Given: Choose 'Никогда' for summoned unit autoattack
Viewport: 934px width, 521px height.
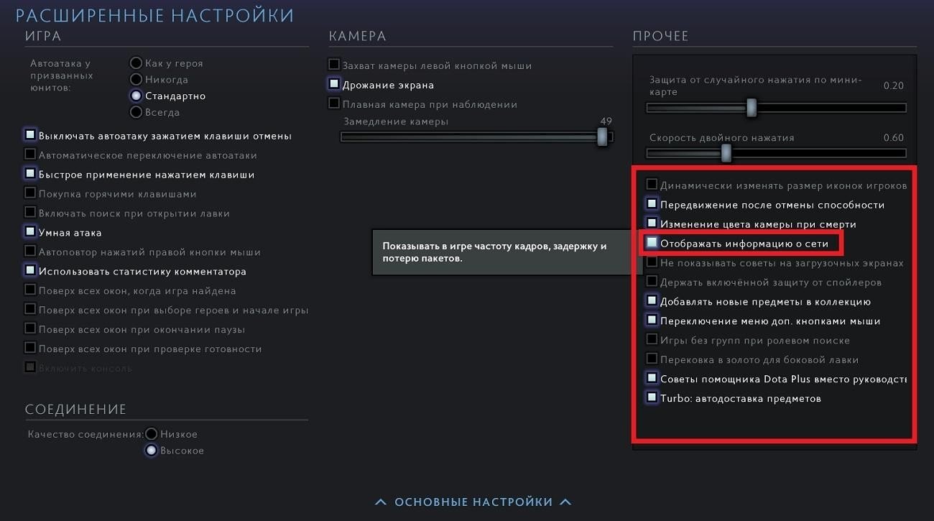Looking at the screenshot, I should click(136, 79).
